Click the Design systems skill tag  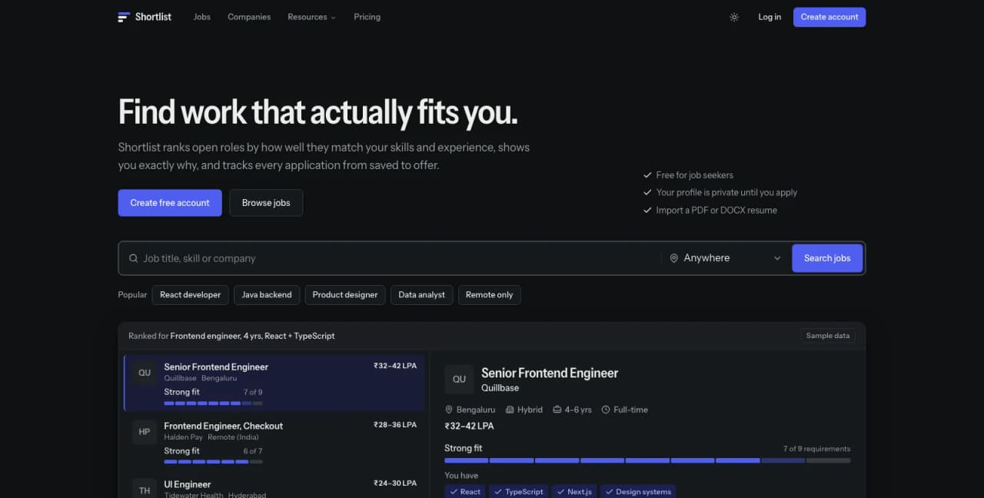637,492
